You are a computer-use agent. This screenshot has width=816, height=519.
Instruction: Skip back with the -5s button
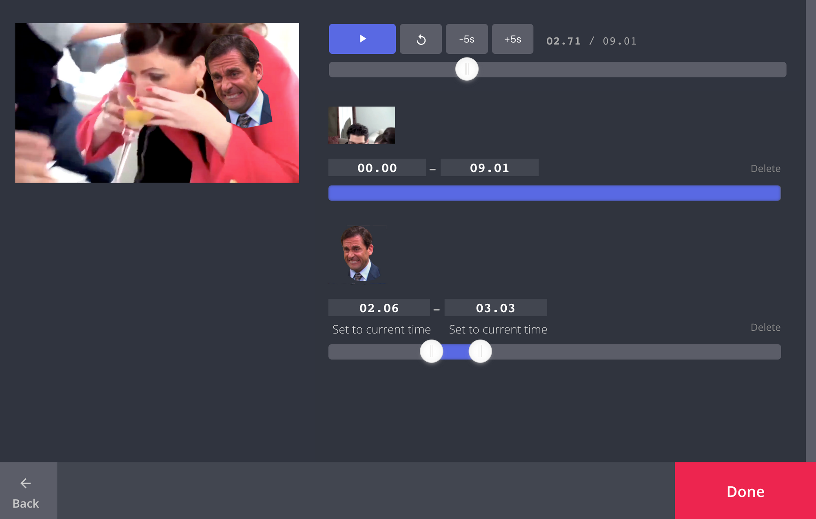466,39
